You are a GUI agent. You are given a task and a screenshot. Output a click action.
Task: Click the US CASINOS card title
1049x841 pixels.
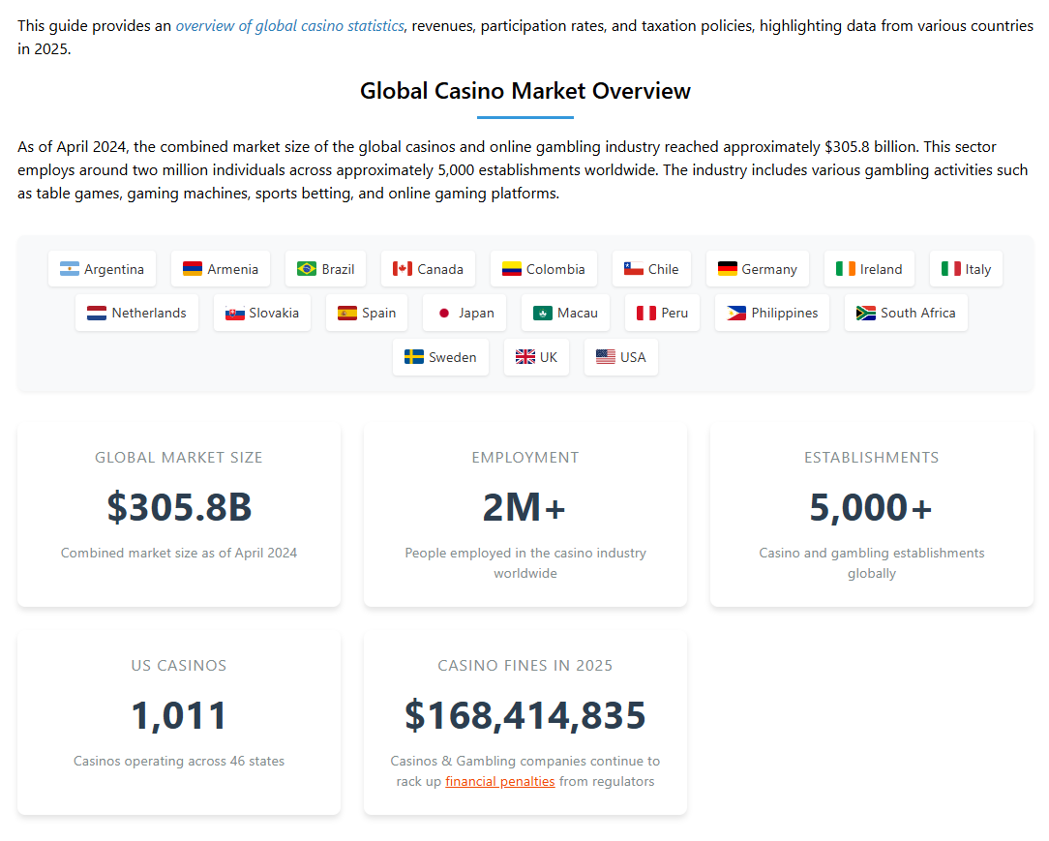click(x=179, y=666)
